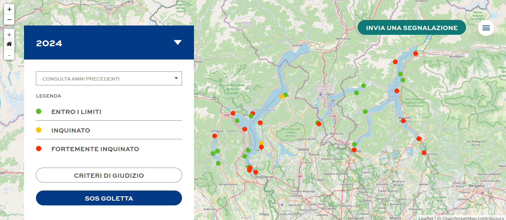Click the red marker near Sesto Calende
Screen dimensions: 506x220
(x=256, y=172)
